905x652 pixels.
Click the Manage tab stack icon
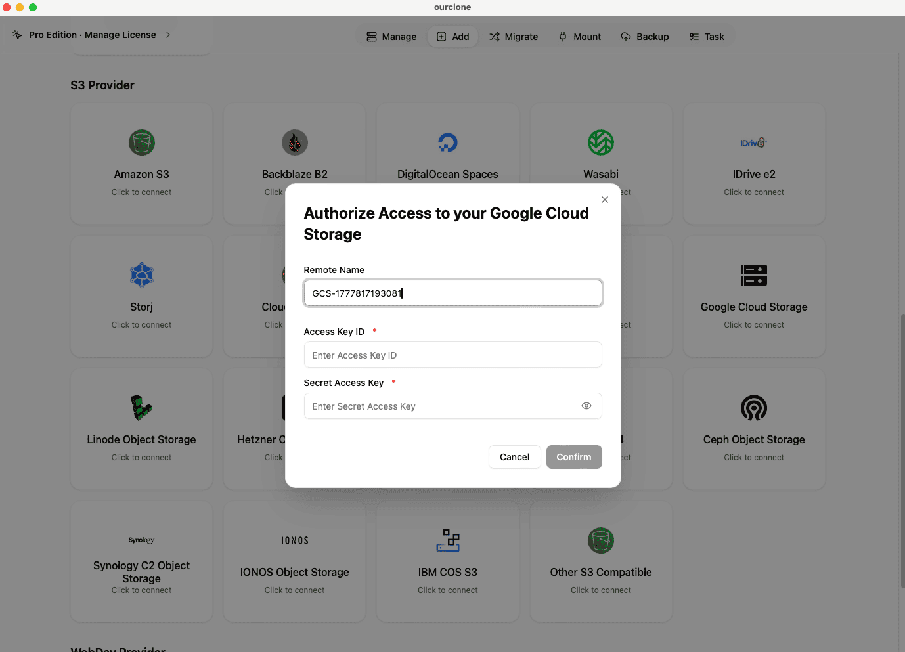click(372, 37)
